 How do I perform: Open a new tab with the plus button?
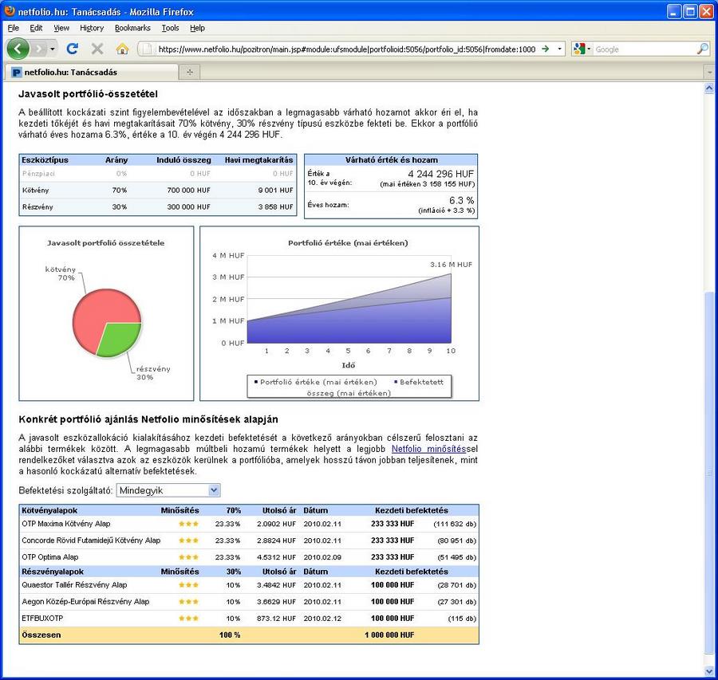coord(190,72)
